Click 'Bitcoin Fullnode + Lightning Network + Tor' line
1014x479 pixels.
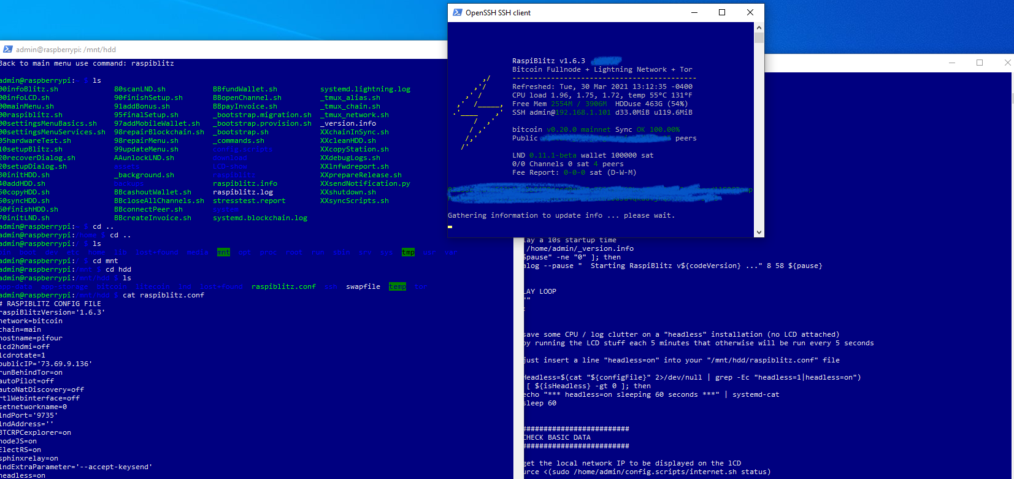click(602, 69)
